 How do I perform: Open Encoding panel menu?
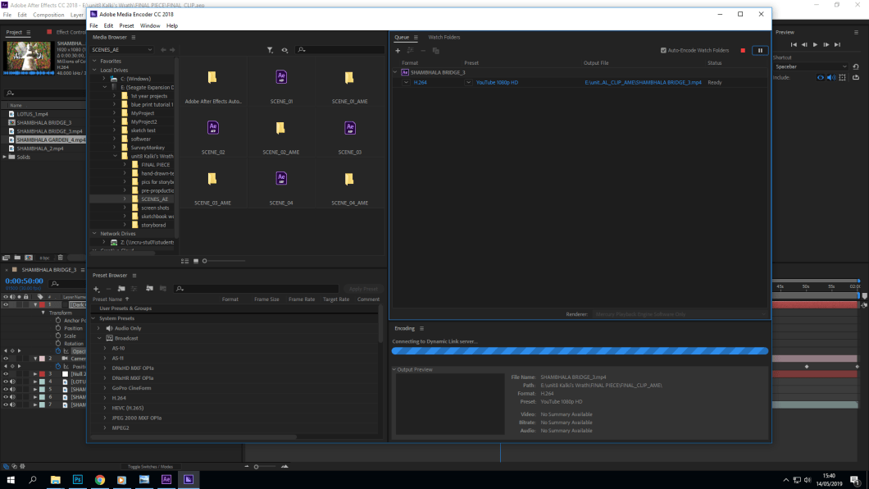421,328
